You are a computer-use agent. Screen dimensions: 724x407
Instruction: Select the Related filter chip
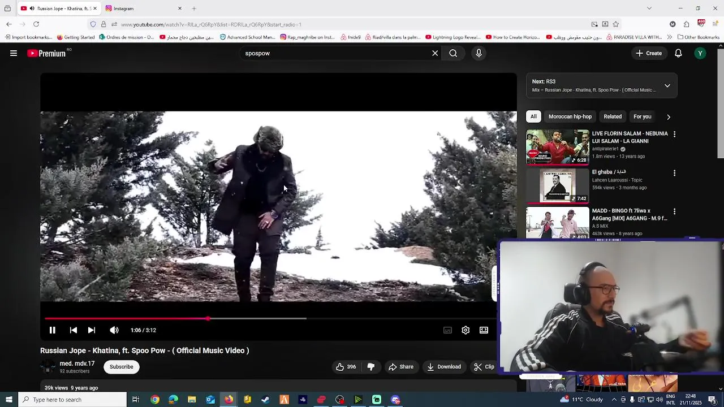coord(613,116)
